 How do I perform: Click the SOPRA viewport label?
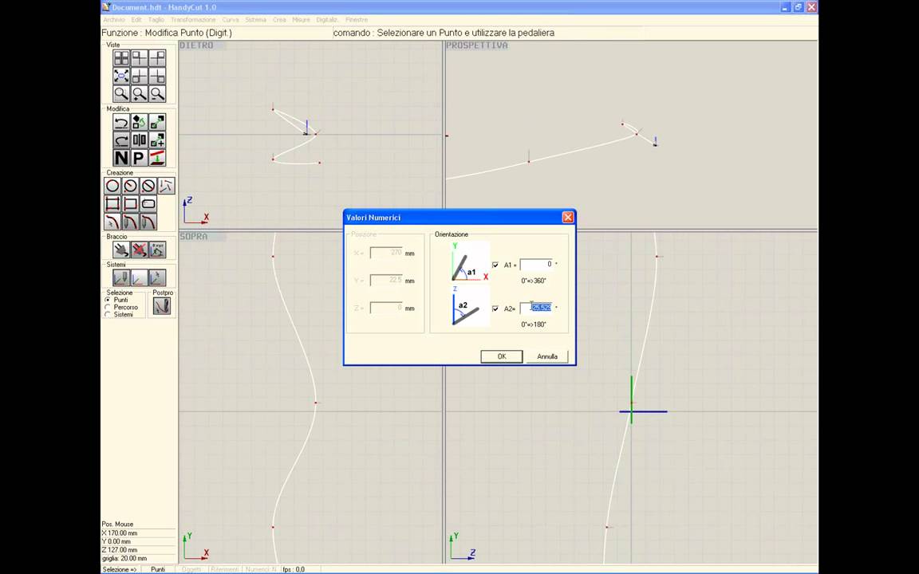(x=193, y=237)
